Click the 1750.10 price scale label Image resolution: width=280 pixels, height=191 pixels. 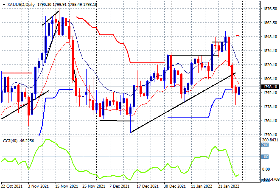pyautogui.click(x=270, y=135)
